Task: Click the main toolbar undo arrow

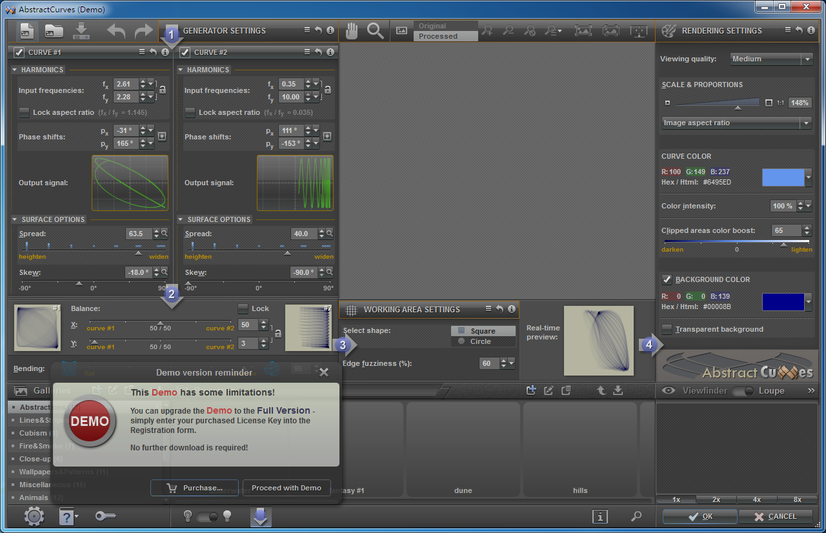Action: click(116, 30)
